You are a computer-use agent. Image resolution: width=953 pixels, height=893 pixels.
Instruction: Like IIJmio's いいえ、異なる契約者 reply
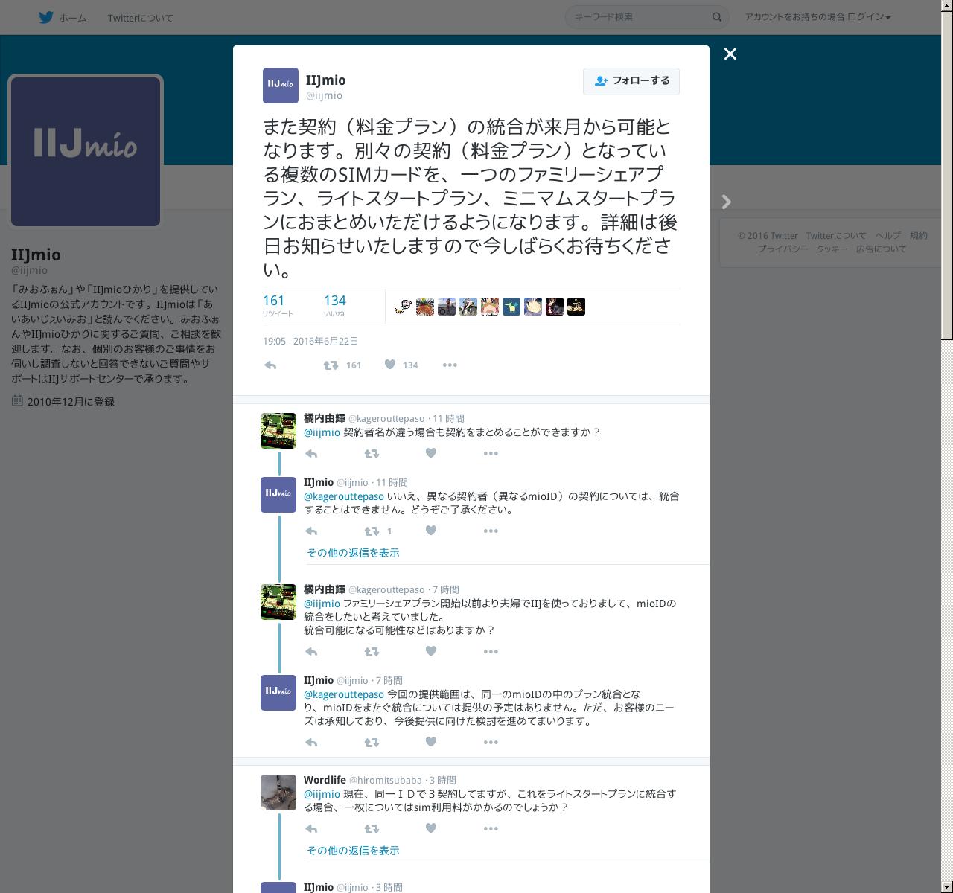[x=430, y=531]
